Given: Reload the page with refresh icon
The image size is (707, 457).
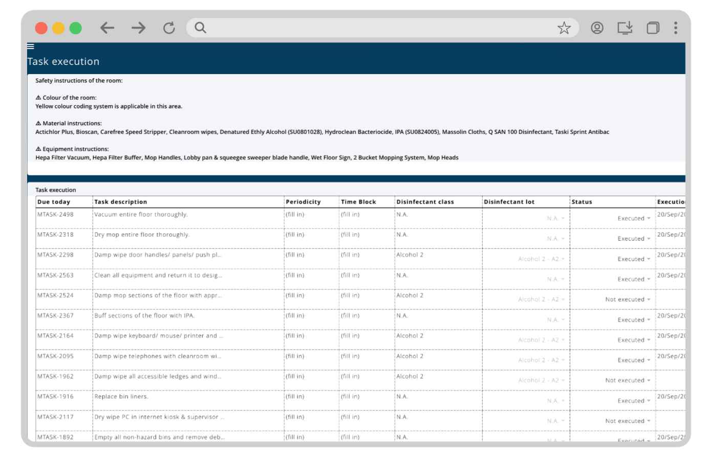Looking at the screenshot, I should [169, 28].
